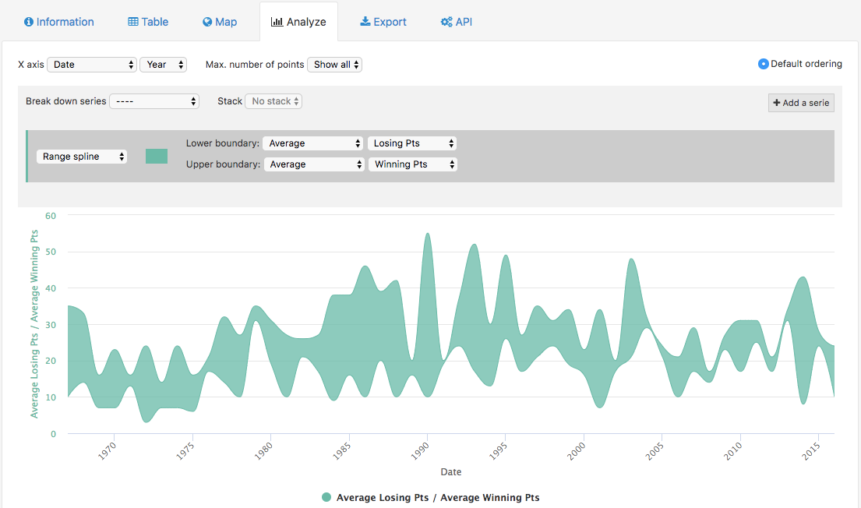Screen dimensions: 861x508
Task: Click the 1990 peak on the chart
Action: pos(427,234)
